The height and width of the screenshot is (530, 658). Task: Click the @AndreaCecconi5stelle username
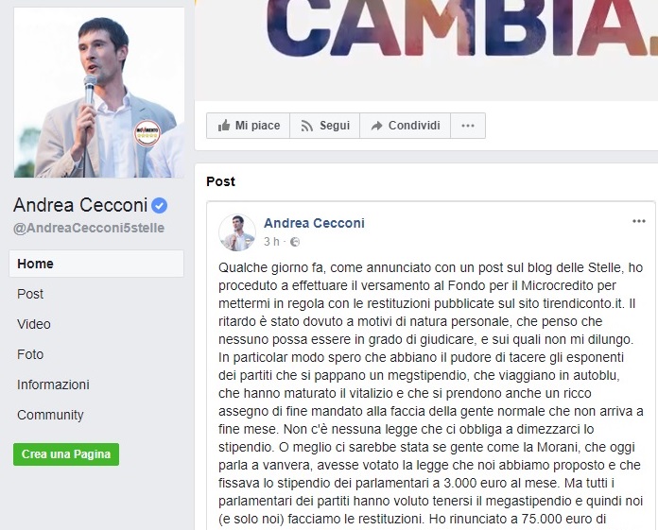(x=89, y=228)
